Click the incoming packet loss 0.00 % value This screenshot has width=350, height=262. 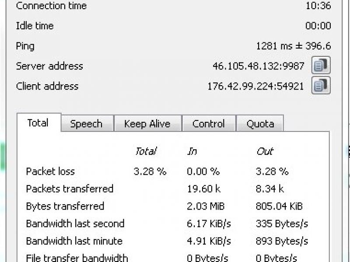tap(203, 171)
